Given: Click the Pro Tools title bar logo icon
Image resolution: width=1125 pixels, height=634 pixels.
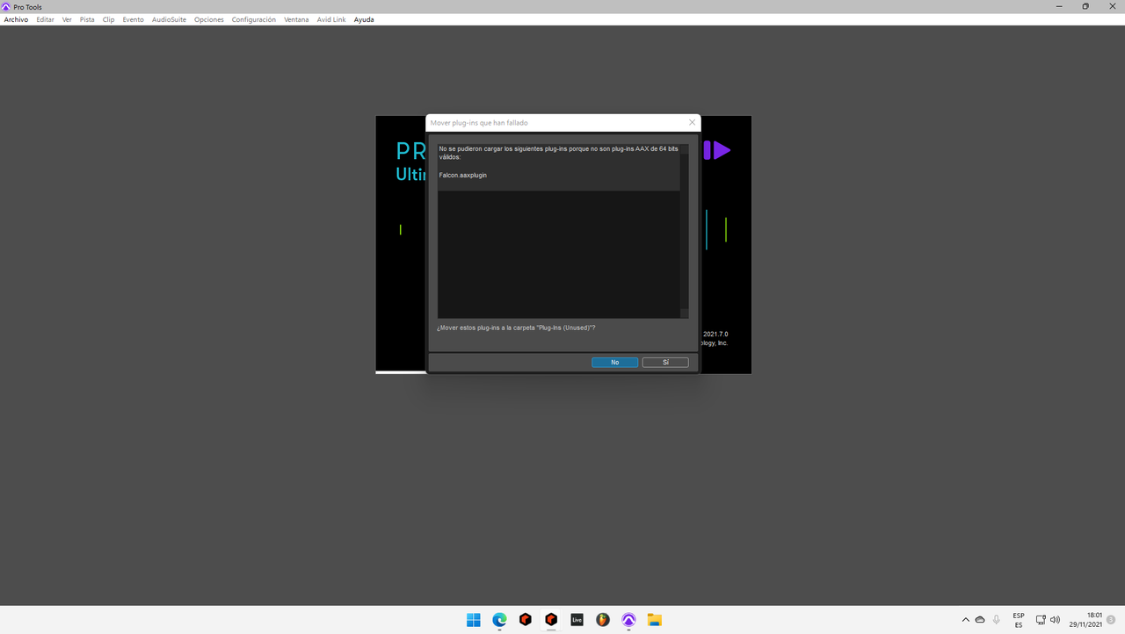Looking at the screenshot, I should [x=6, y=6].
